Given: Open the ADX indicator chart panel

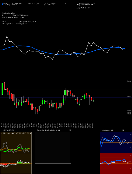Looking at the screenshot, I should pyautogui.click(x=16, y=142).
